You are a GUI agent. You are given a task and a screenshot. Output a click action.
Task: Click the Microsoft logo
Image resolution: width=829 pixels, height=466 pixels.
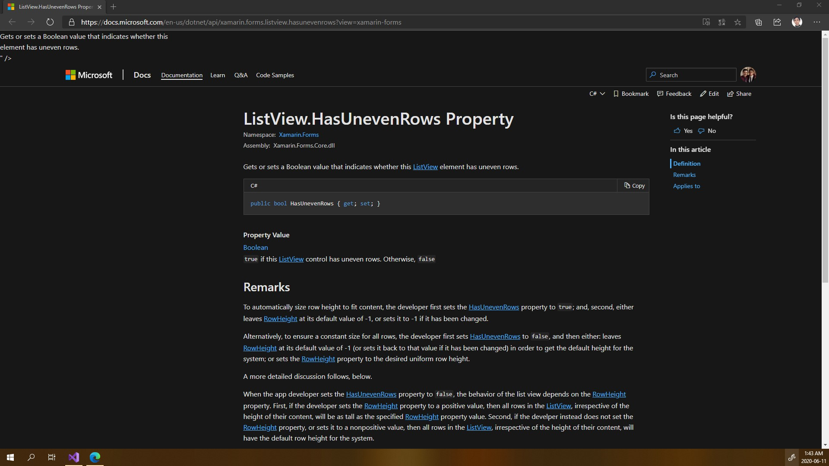(x=89, y=75)
